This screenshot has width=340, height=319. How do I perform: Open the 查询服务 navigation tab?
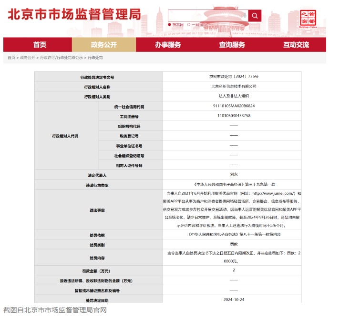click(x=232, y=45)
